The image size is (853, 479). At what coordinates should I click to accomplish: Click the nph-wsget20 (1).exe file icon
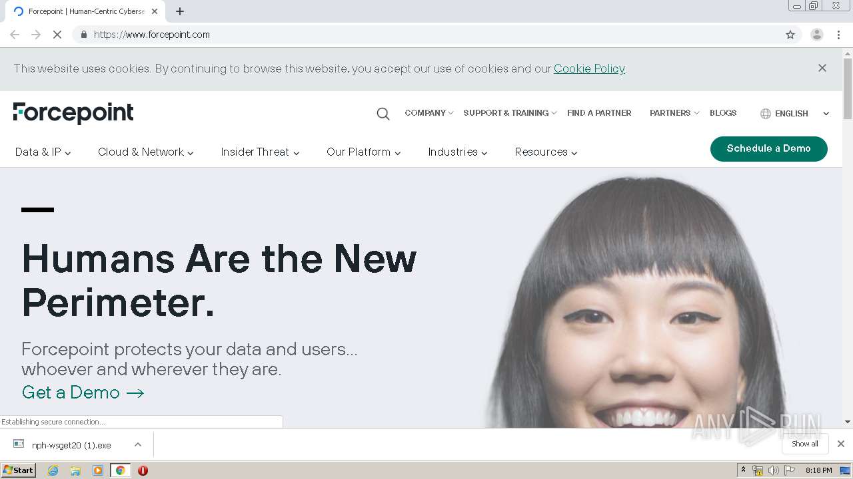19,444
